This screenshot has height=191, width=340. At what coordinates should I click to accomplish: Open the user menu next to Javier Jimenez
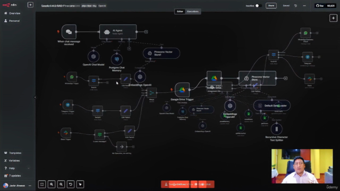pos(30,186)
